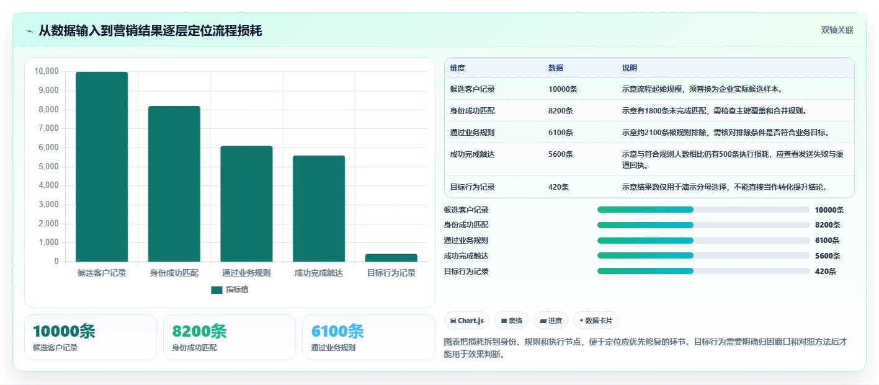Click the header title 从数据输入到营销结果逐层定位流程损耗
Image resolution: width=879 pixels, height=385 pixels.
point(150,30)
